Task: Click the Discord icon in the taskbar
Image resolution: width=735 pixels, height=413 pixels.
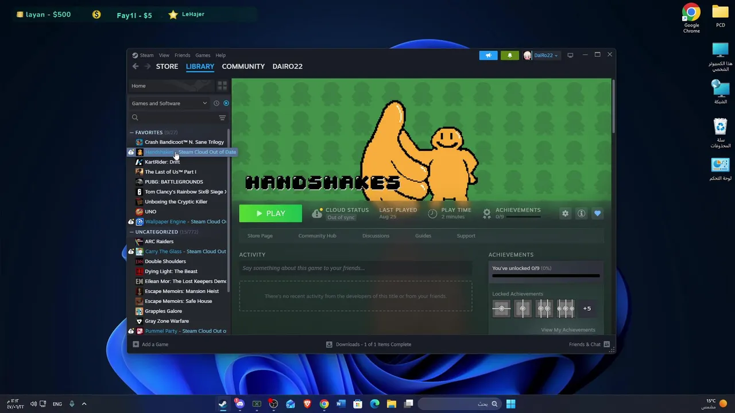Action: (x=239, y=404)
